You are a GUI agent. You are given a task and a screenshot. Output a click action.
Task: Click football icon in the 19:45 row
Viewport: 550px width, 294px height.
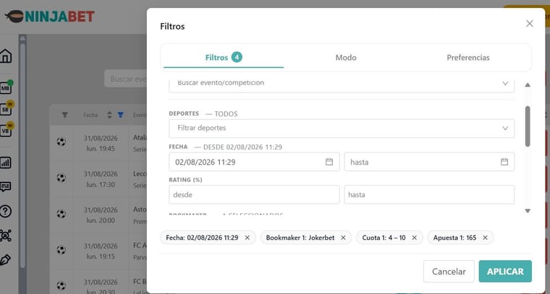pos(61,142)
